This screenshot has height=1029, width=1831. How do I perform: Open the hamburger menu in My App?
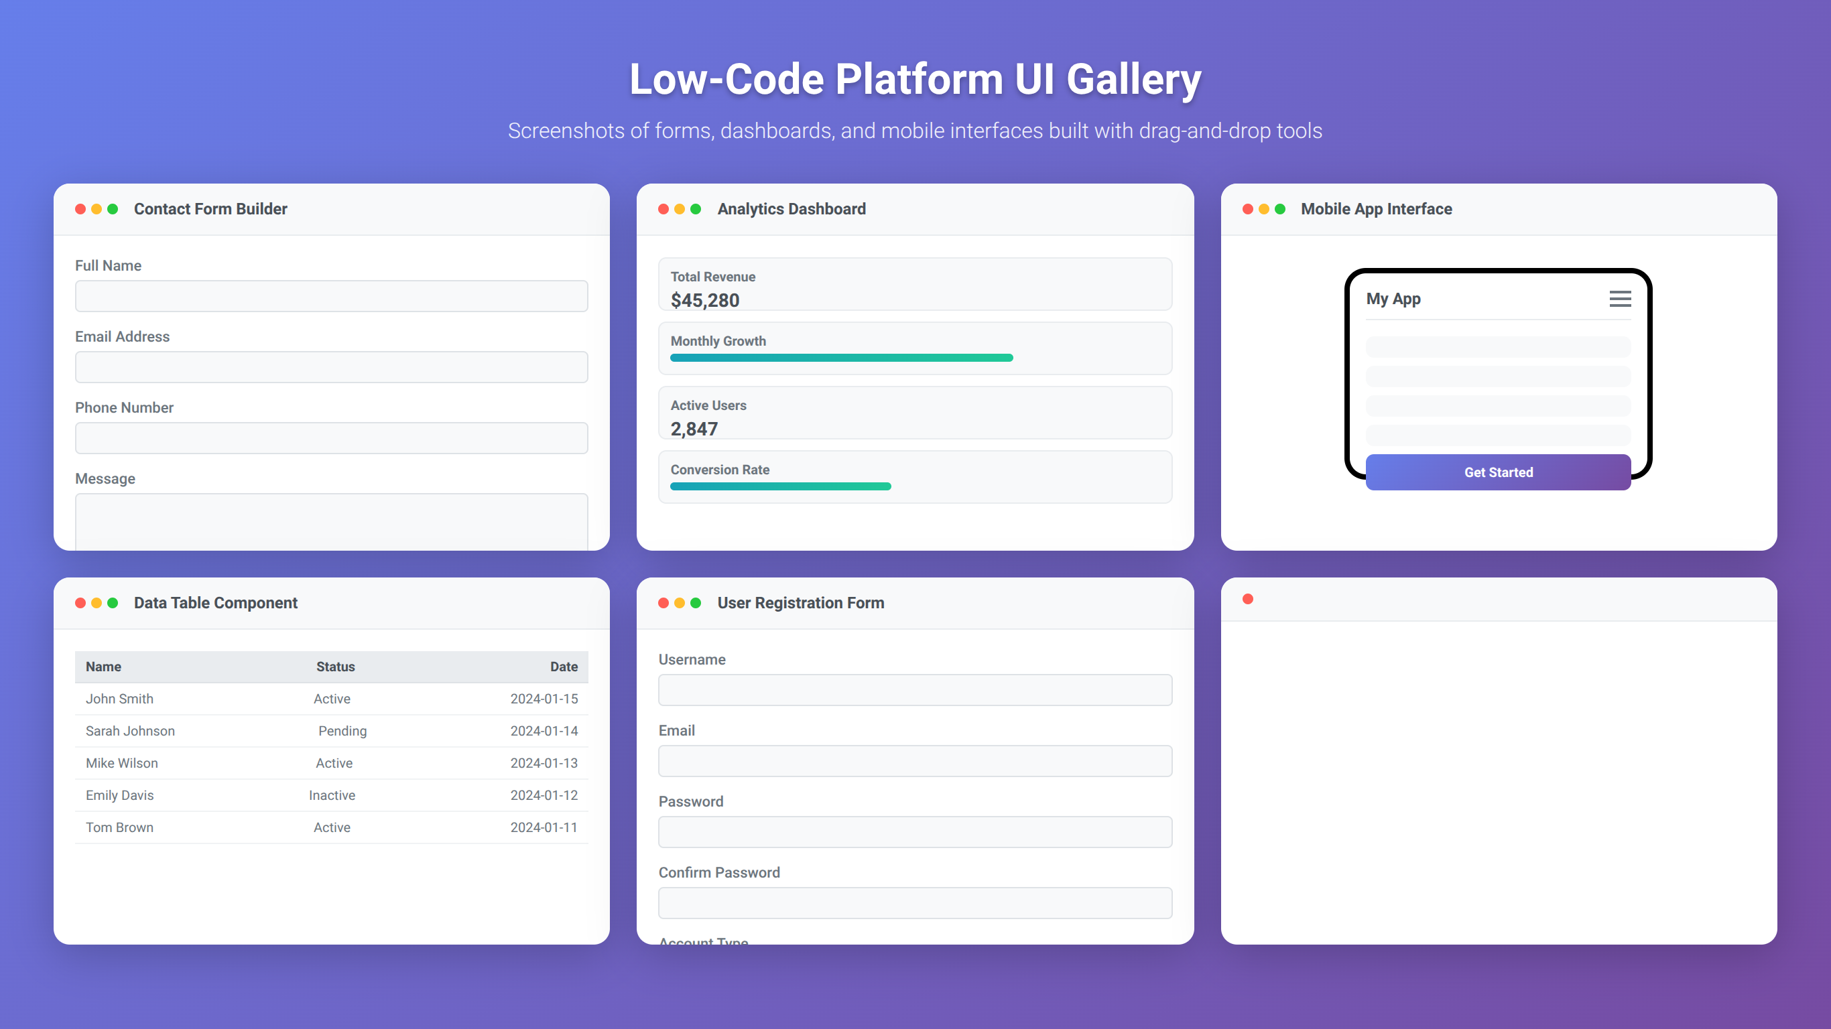(x=1620, y=299)
